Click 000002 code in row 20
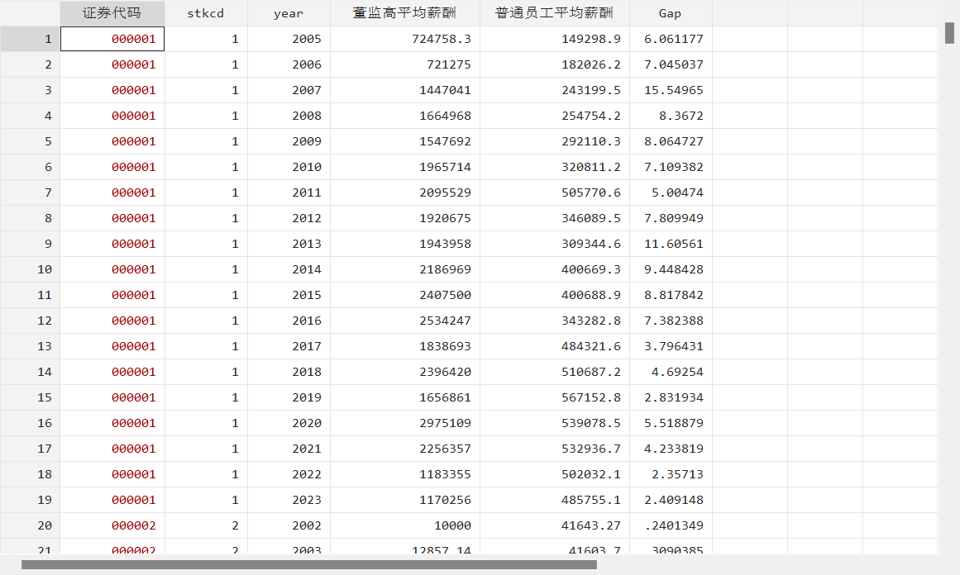960x575 pixels. click(x=112, y=525)
